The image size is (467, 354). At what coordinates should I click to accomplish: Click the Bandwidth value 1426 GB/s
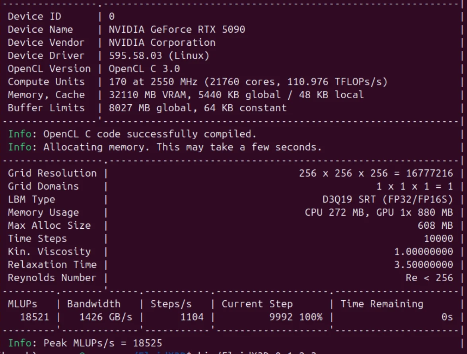(x=106, y=317)
